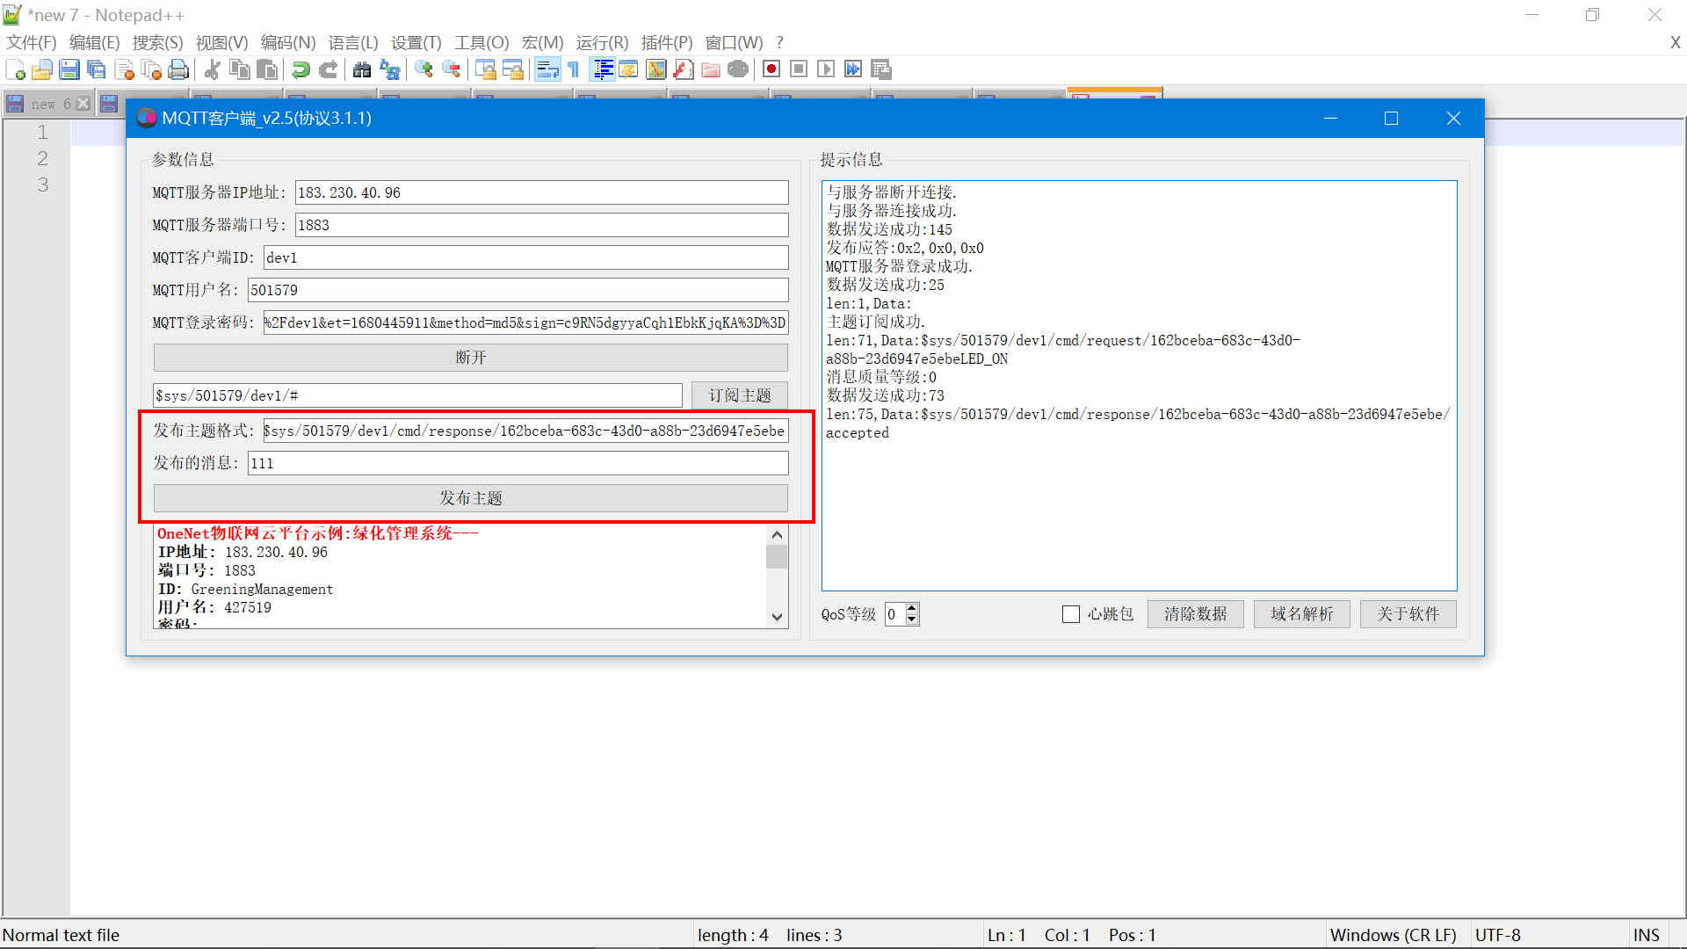The image size is (1687, 949).
Task: Start macro recording with the red dot
Action: 771,69
